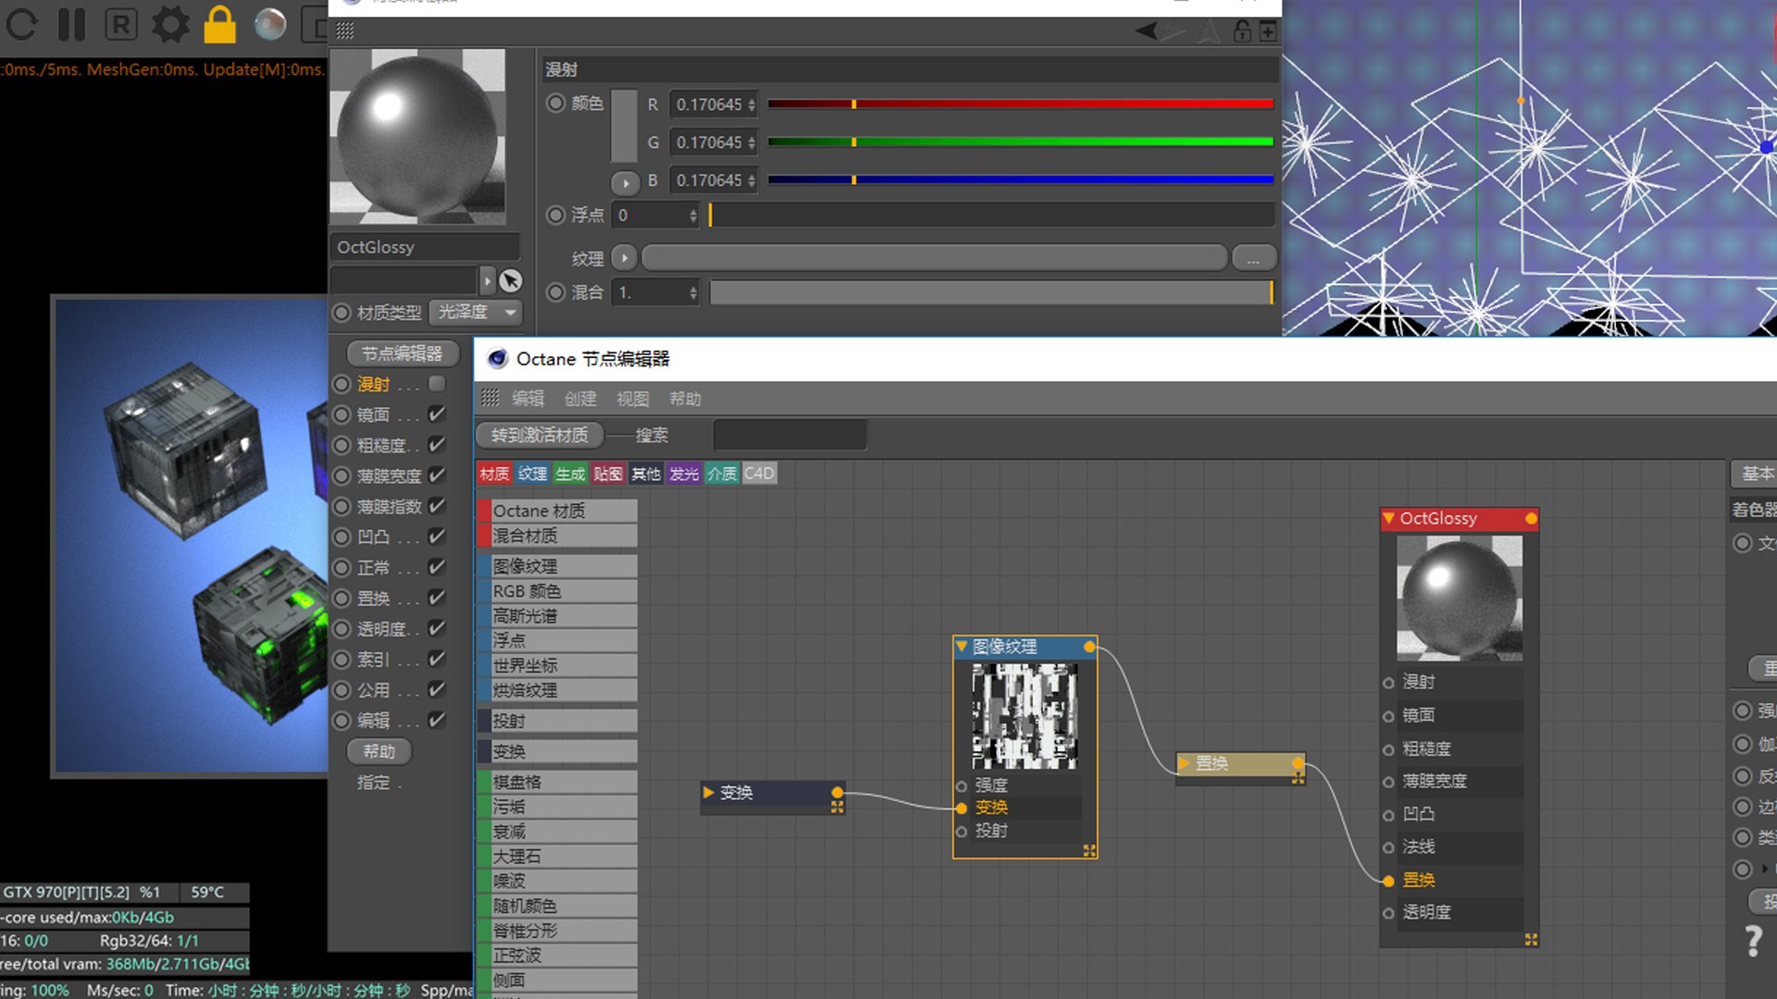Click the arrow picker icon under OctGlossy name
The width and height of the screenshot is (1777, 999).
(510, 280)
